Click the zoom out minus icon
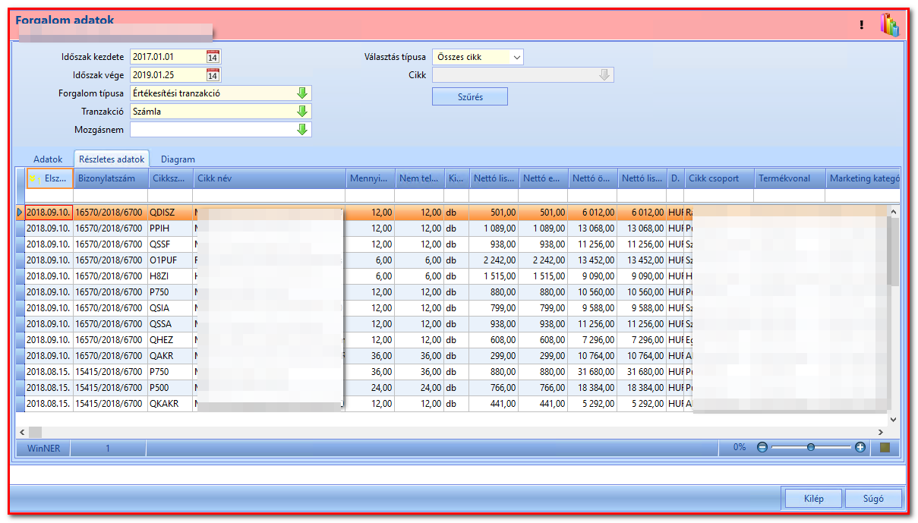918x523 pixels. click(x=762, y=448)
